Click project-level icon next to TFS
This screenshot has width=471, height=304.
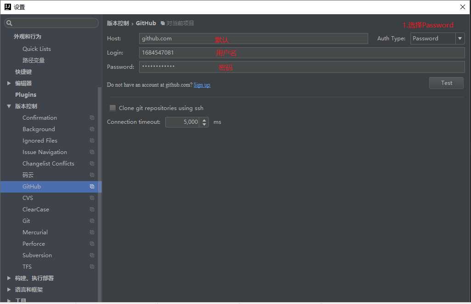(92, 266)
